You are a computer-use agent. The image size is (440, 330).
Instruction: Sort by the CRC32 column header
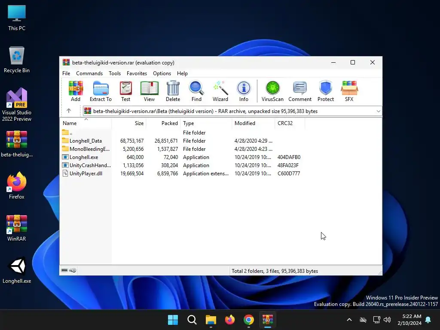(290, 123)
